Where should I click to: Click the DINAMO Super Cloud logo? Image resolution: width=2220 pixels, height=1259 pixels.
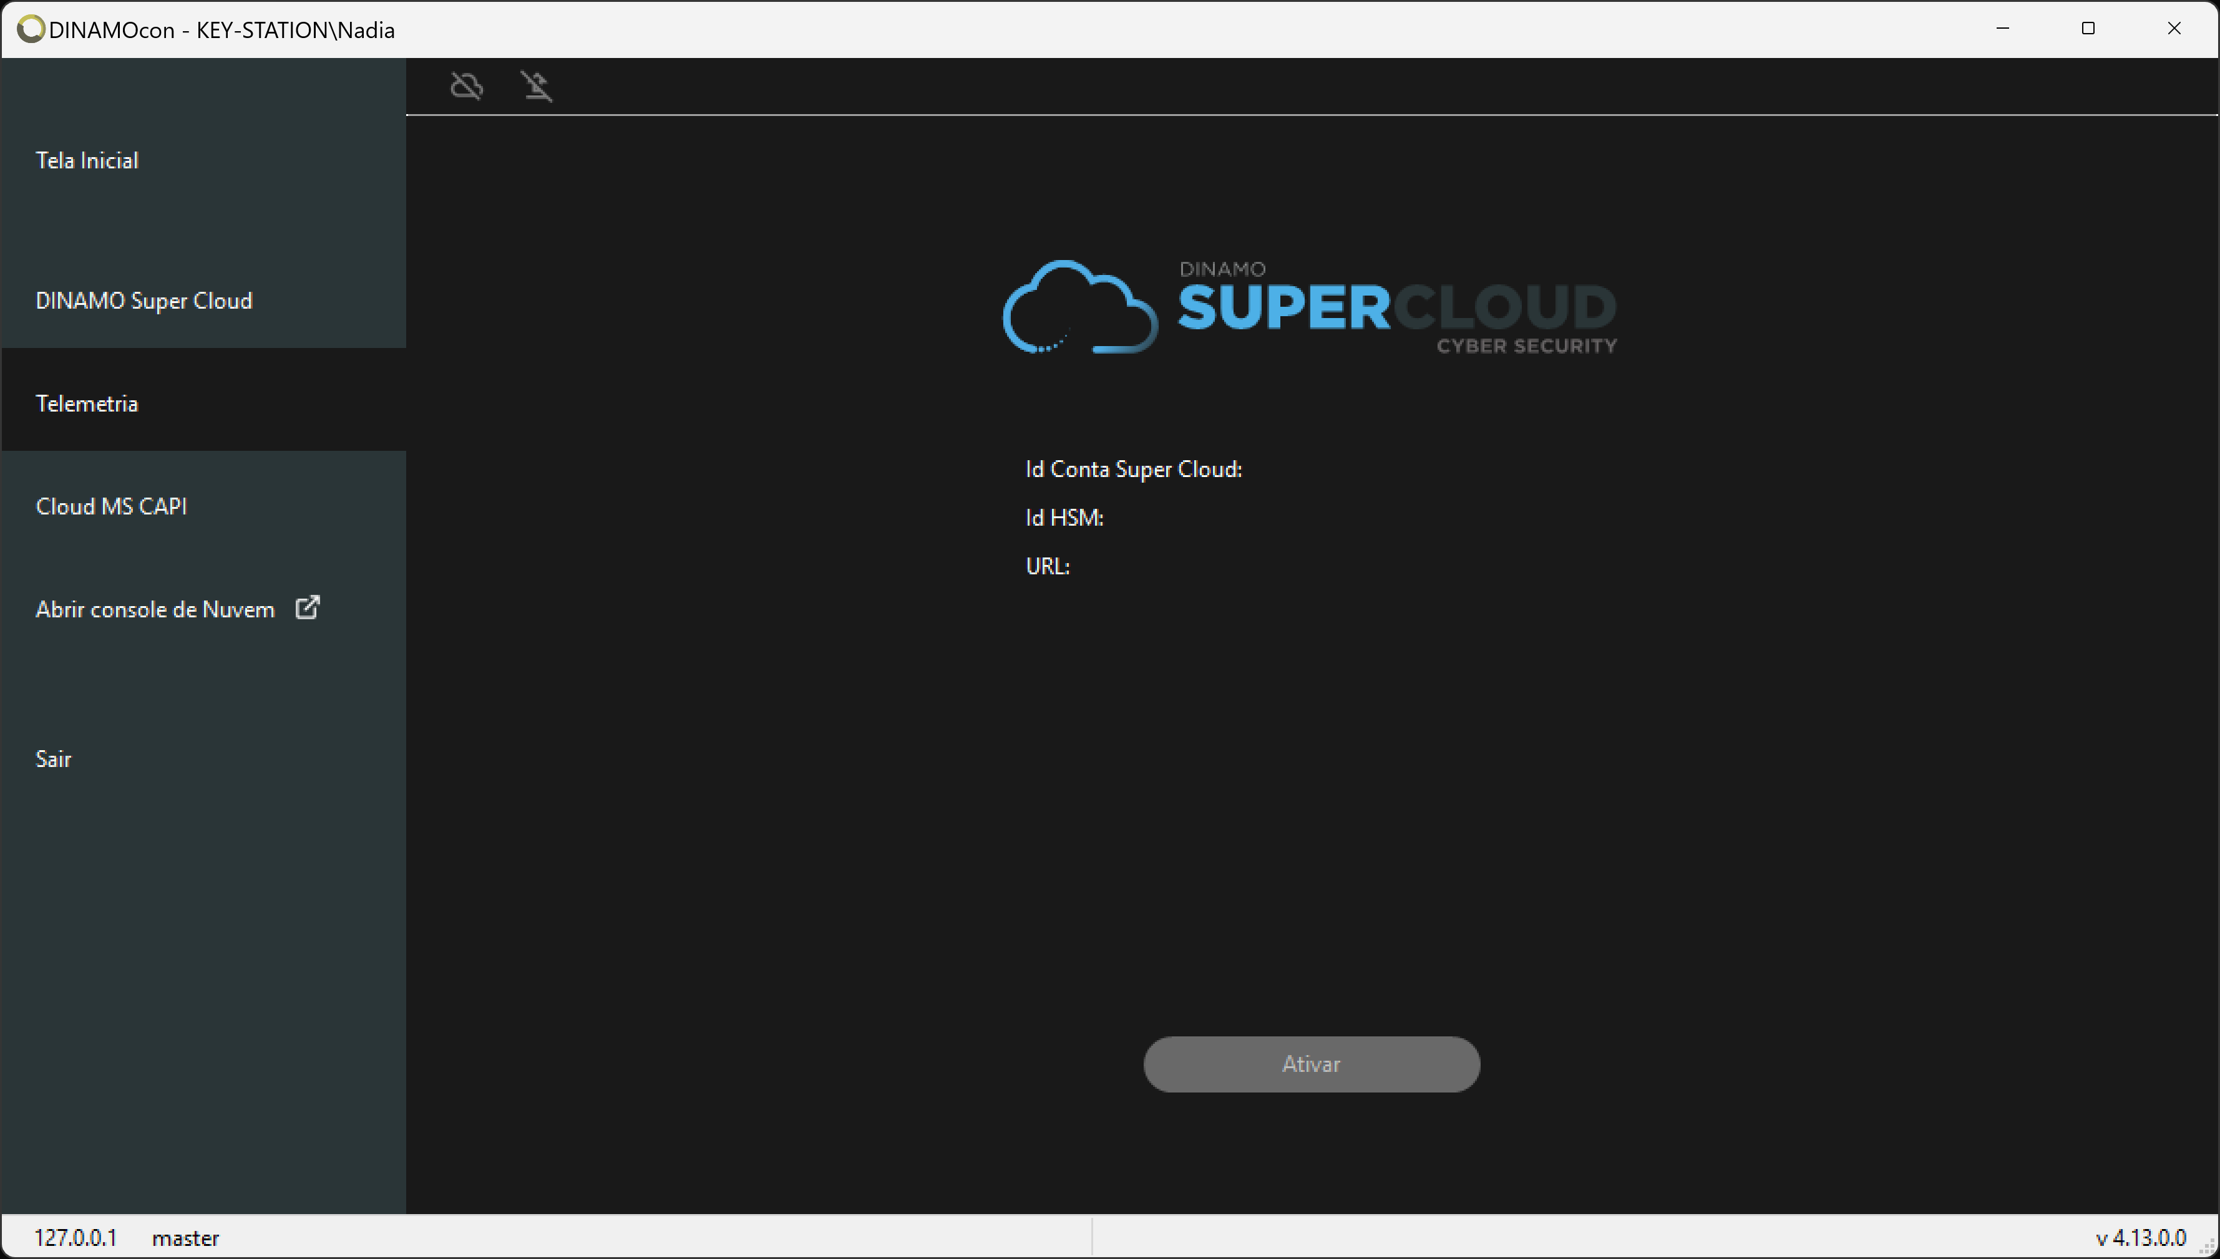[x=1310, y=306]
